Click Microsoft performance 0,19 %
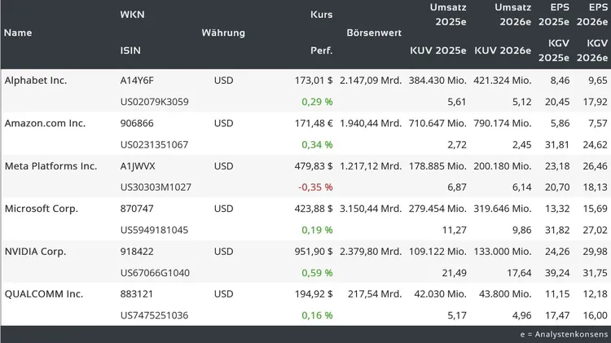The height and width of the screenshot is (343, 611). click(317, 231)
